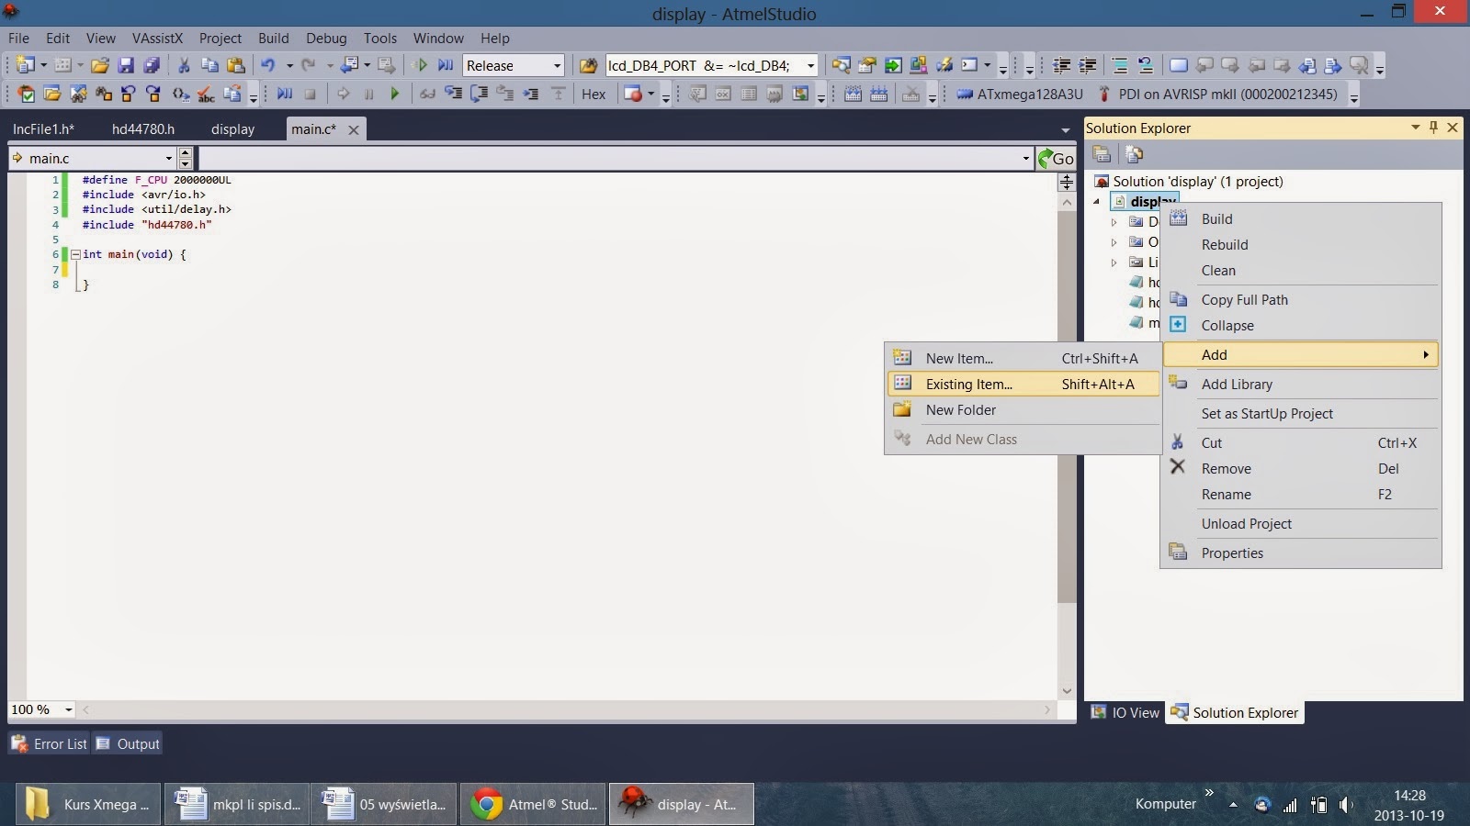
Task: Choose Clean in the context menu
Action: (1301, 270)
